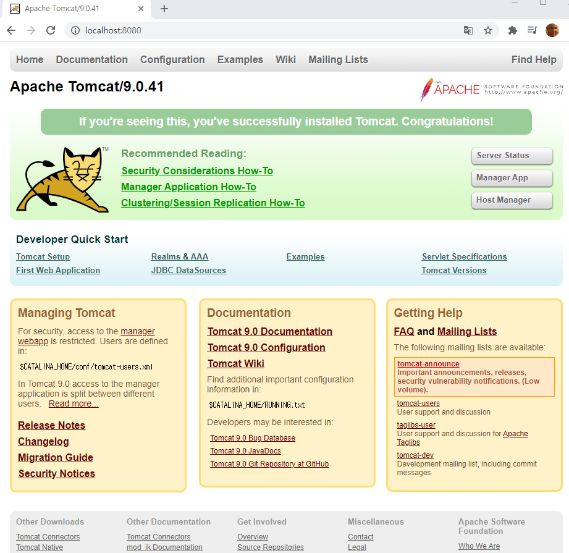Viewport: 569px width, 553px height.
Task: Open Documentation in the top navigation
Action: (x=92, y=59)
